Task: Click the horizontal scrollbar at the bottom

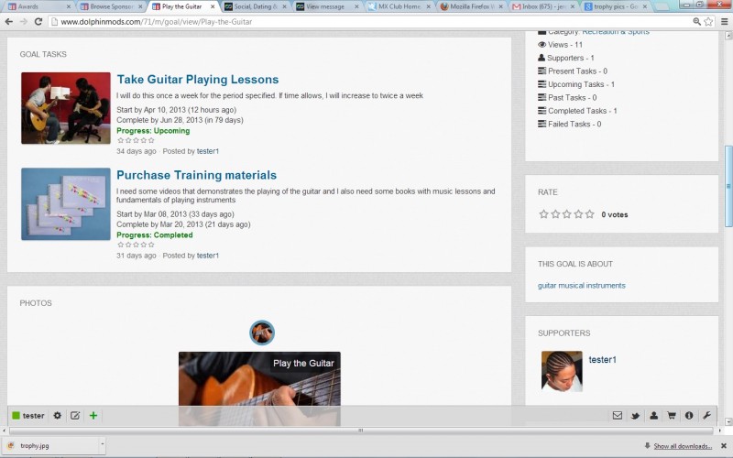Action: tap(361, 431)
